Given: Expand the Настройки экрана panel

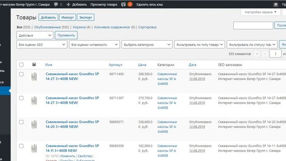Looking at the screenshot, I should [261, 12].
